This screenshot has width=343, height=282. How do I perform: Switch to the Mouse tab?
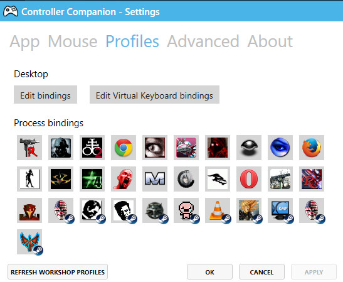pos(73,41)
